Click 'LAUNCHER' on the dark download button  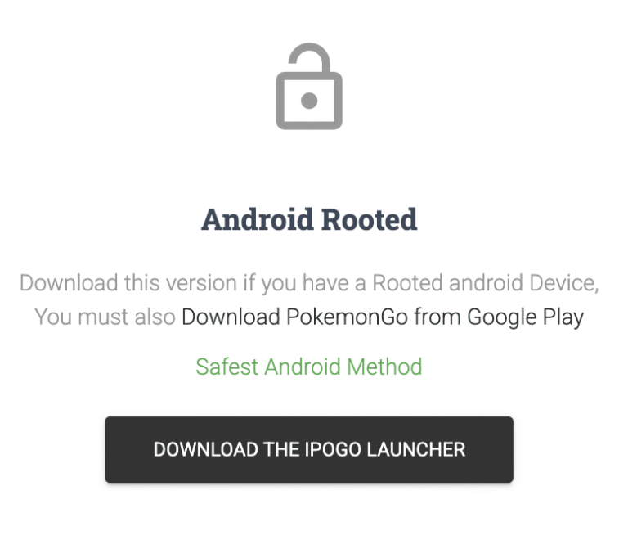(416, 450)
